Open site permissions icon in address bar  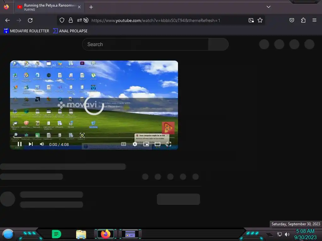tap(79, 20)
